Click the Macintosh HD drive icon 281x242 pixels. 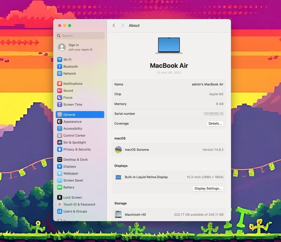(118, 214)
